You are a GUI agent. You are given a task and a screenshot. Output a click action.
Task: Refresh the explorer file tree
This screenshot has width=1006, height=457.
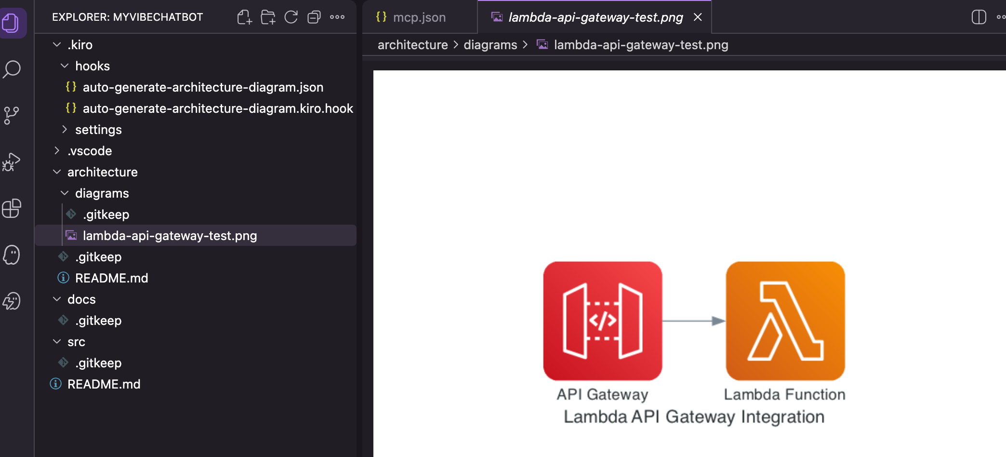click(291, 17)
